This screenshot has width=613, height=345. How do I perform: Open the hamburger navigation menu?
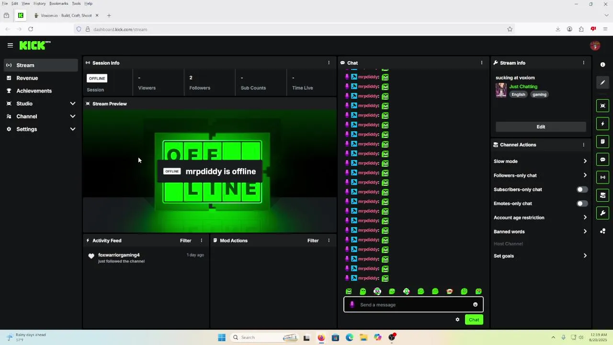coord(10,46)
